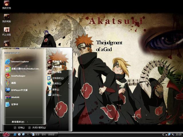183x137 pixels.
Task: Launch KMPlayer中文版 from the start menu
Action: pos(19,90)
